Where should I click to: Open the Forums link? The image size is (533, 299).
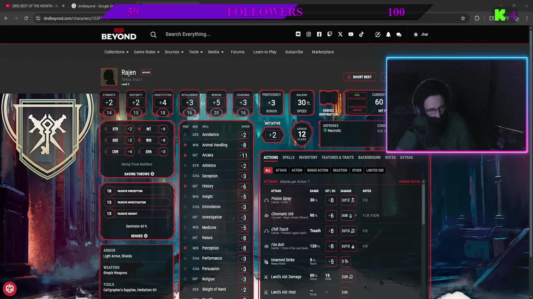click(237, 52)
